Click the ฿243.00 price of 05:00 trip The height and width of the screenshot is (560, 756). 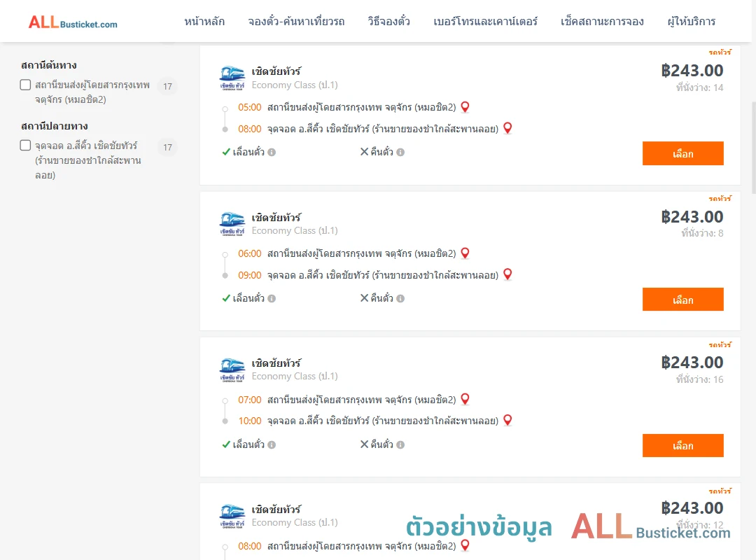(692, 71)
